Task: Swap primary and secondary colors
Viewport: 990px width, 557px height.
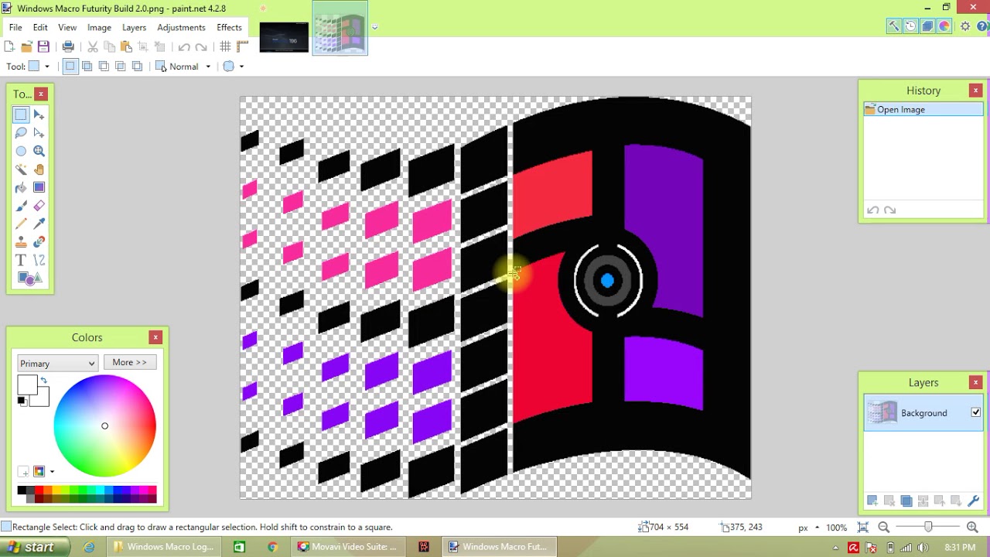Action: pos(44,381)
